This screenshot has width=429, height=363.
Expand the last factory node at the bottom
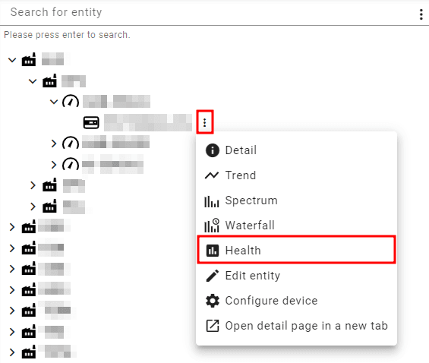pyautogui.click(x=11, y=352)
